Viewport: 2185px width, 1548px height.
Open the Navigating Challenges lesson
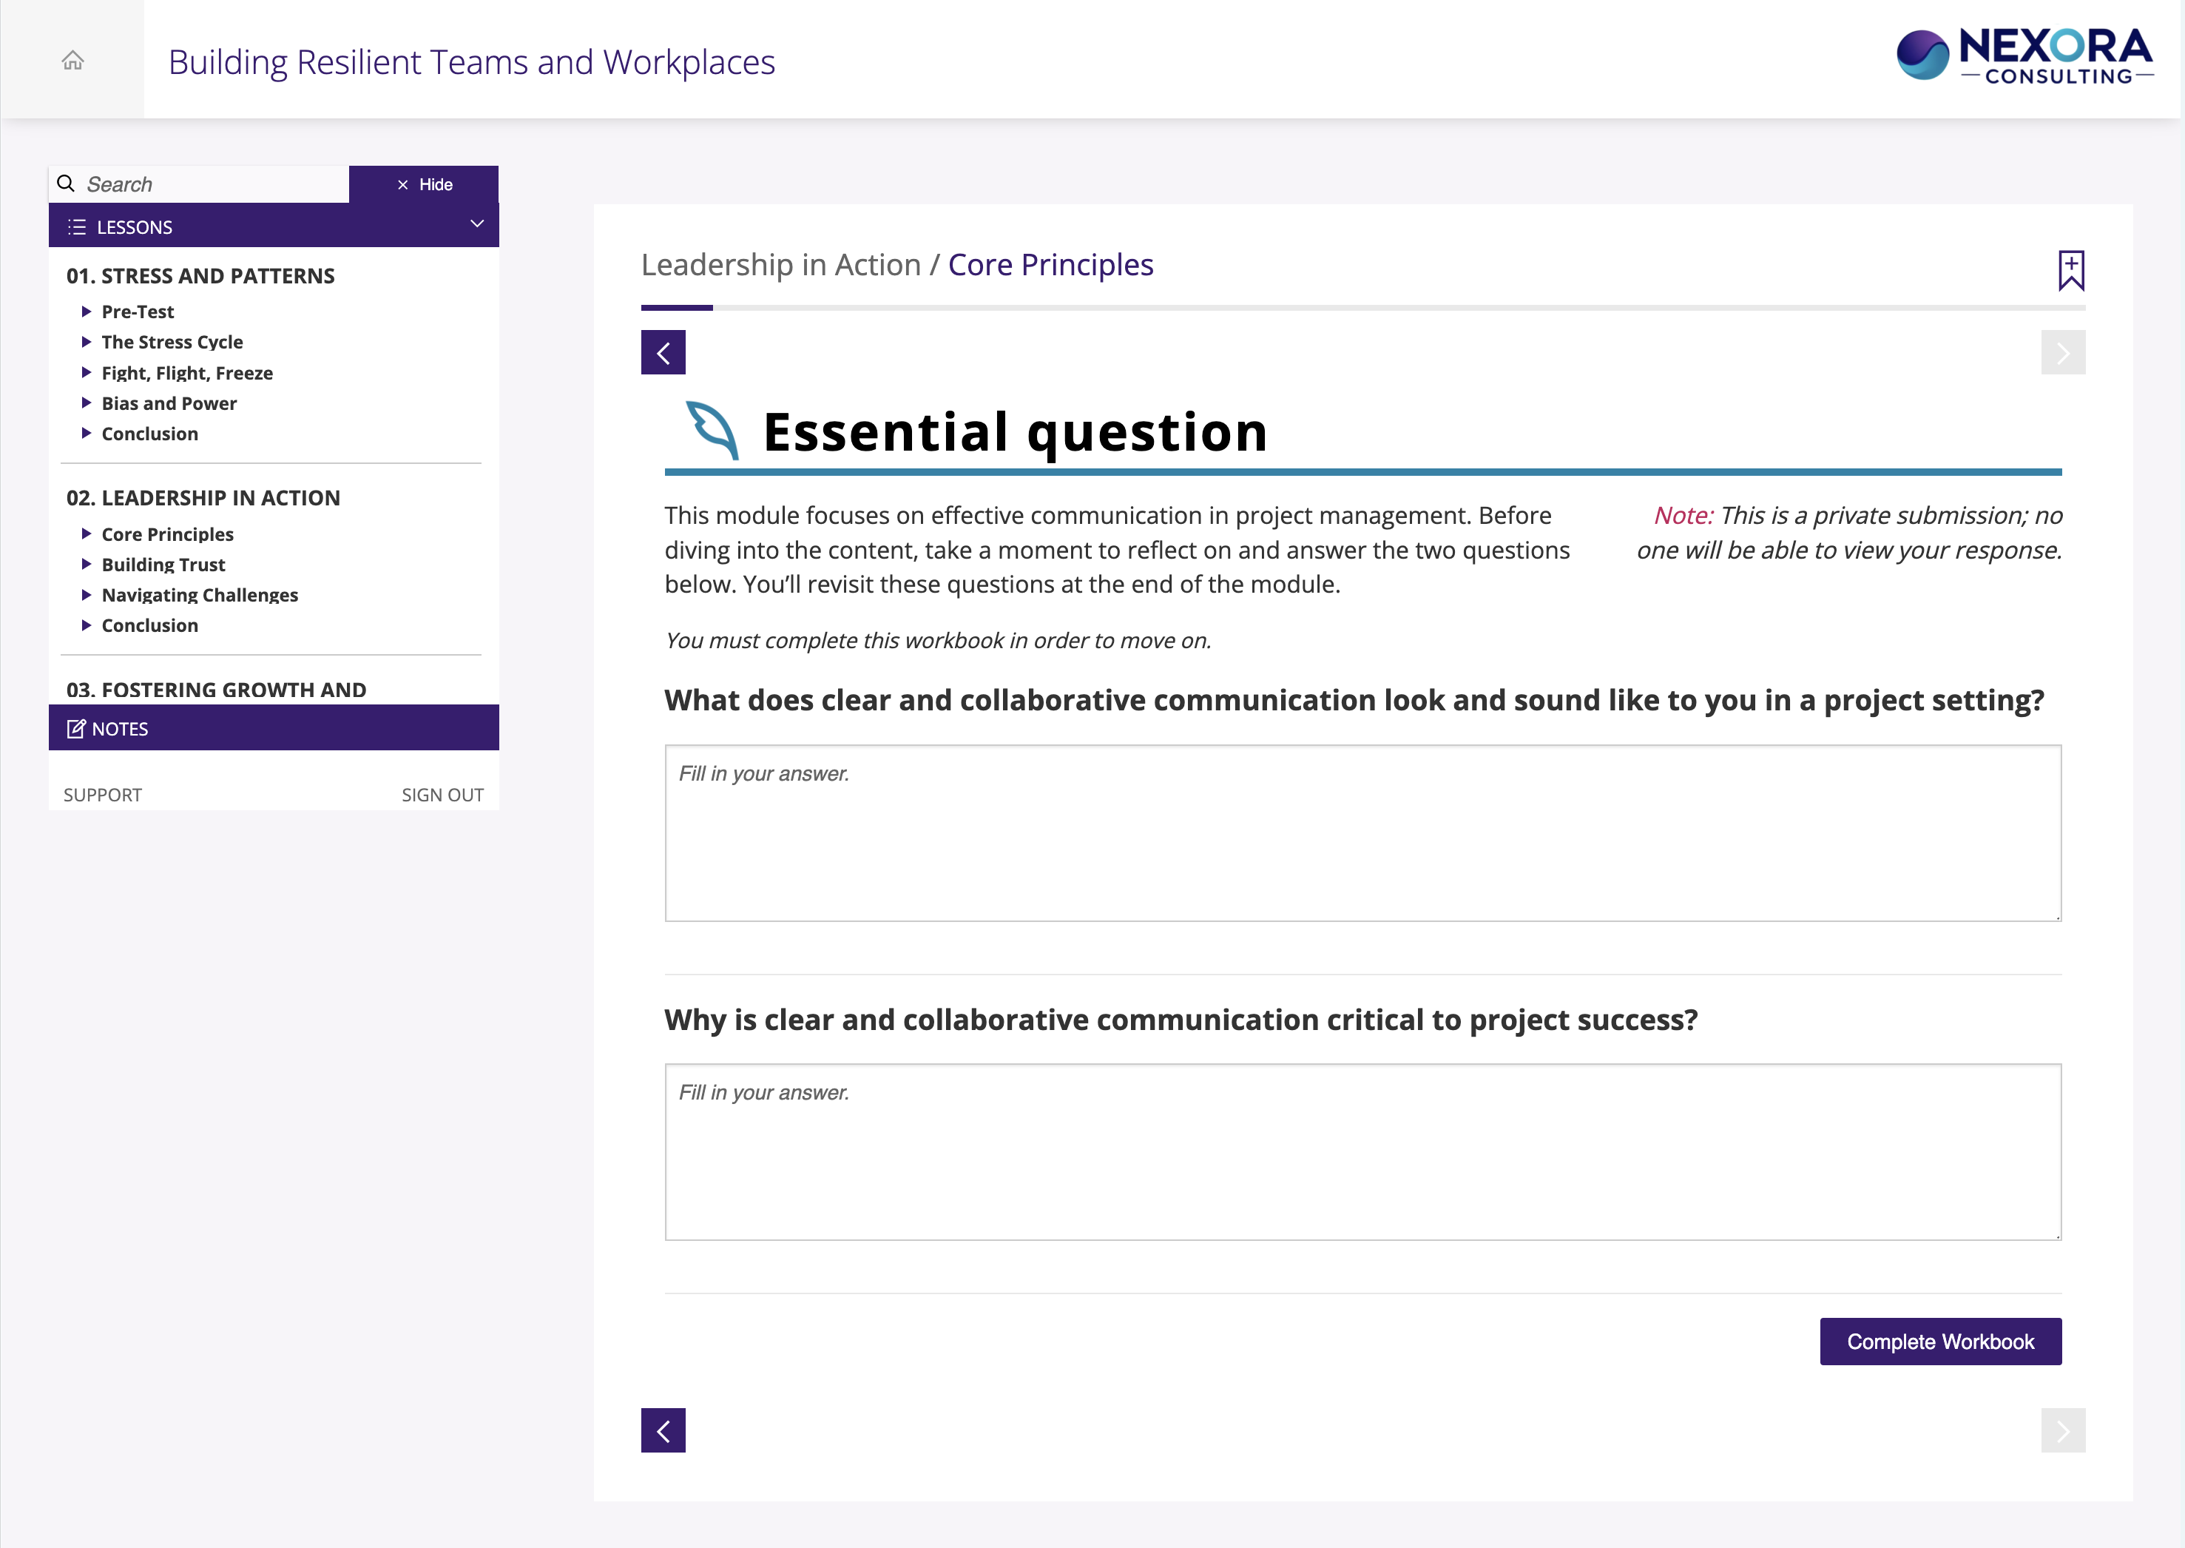199,595
